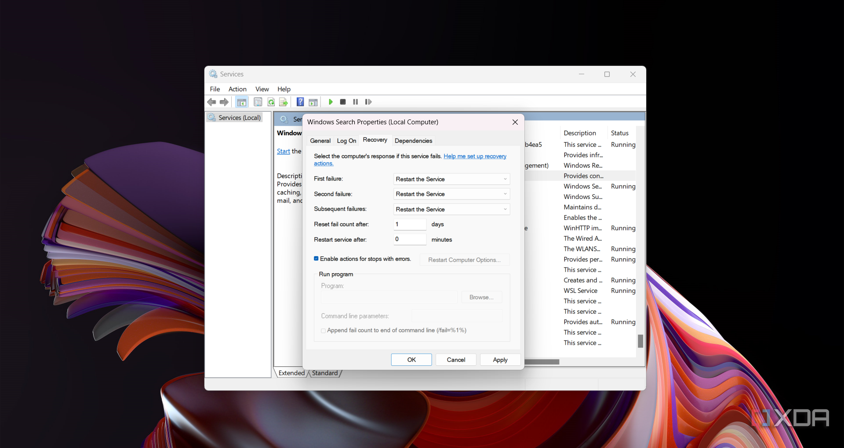Open the Second failure dropdown
This screenshot has height=448, width=844.
451,194
